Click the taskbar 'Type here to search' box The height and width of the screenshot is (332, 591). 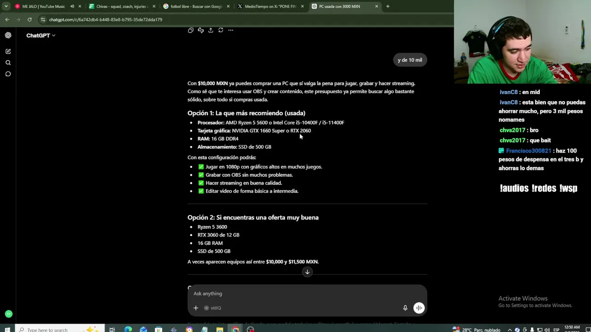coord(59,329)
